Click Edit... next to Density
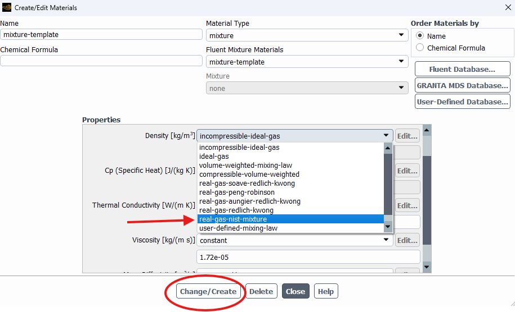Viewport: 515px width, 312px height. [407, 136]
